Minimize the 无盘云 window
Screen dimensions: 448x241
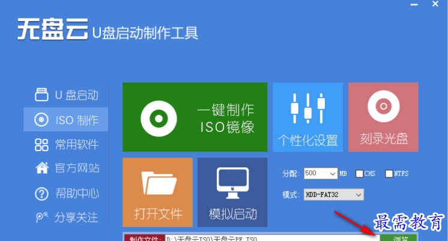click(x=414, y=5)
